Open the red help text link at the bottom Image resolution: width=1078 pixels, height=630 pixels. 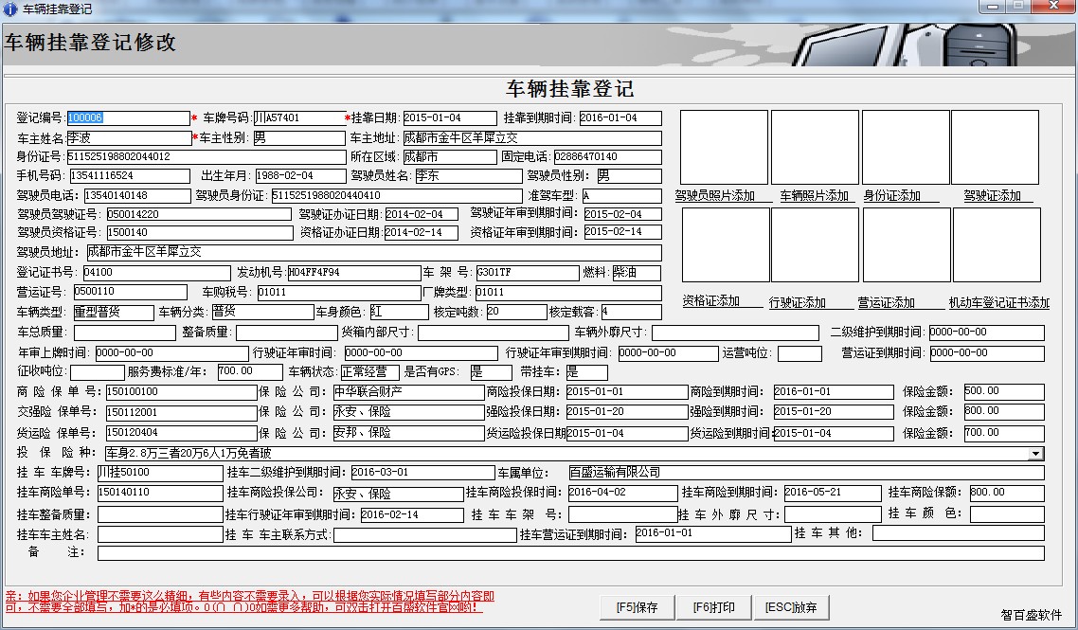coord(249,602)
